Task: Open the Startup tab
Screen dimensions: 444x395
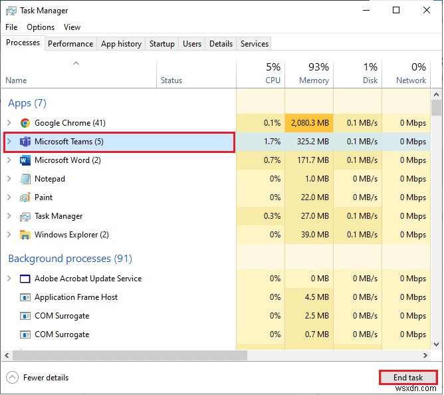Action: (162, 44)
